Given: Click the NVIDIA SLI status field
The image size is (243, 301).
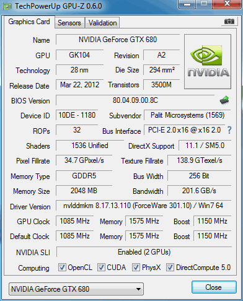Looking at the screenshot, I should 144,252.
